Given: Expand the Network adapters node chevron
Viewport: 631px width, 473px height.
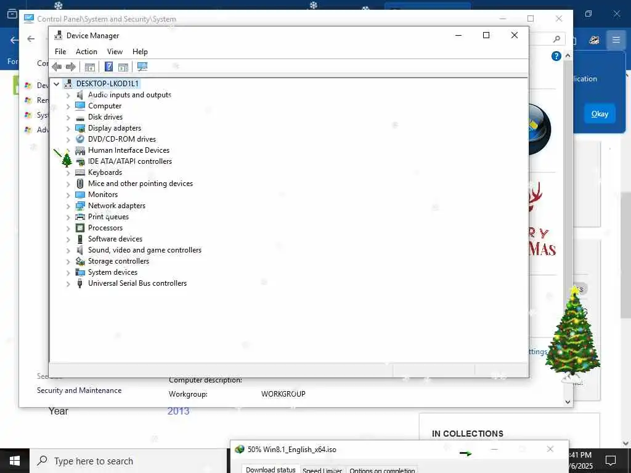Looking at the screenshot, I should click(x=68, y=206).
